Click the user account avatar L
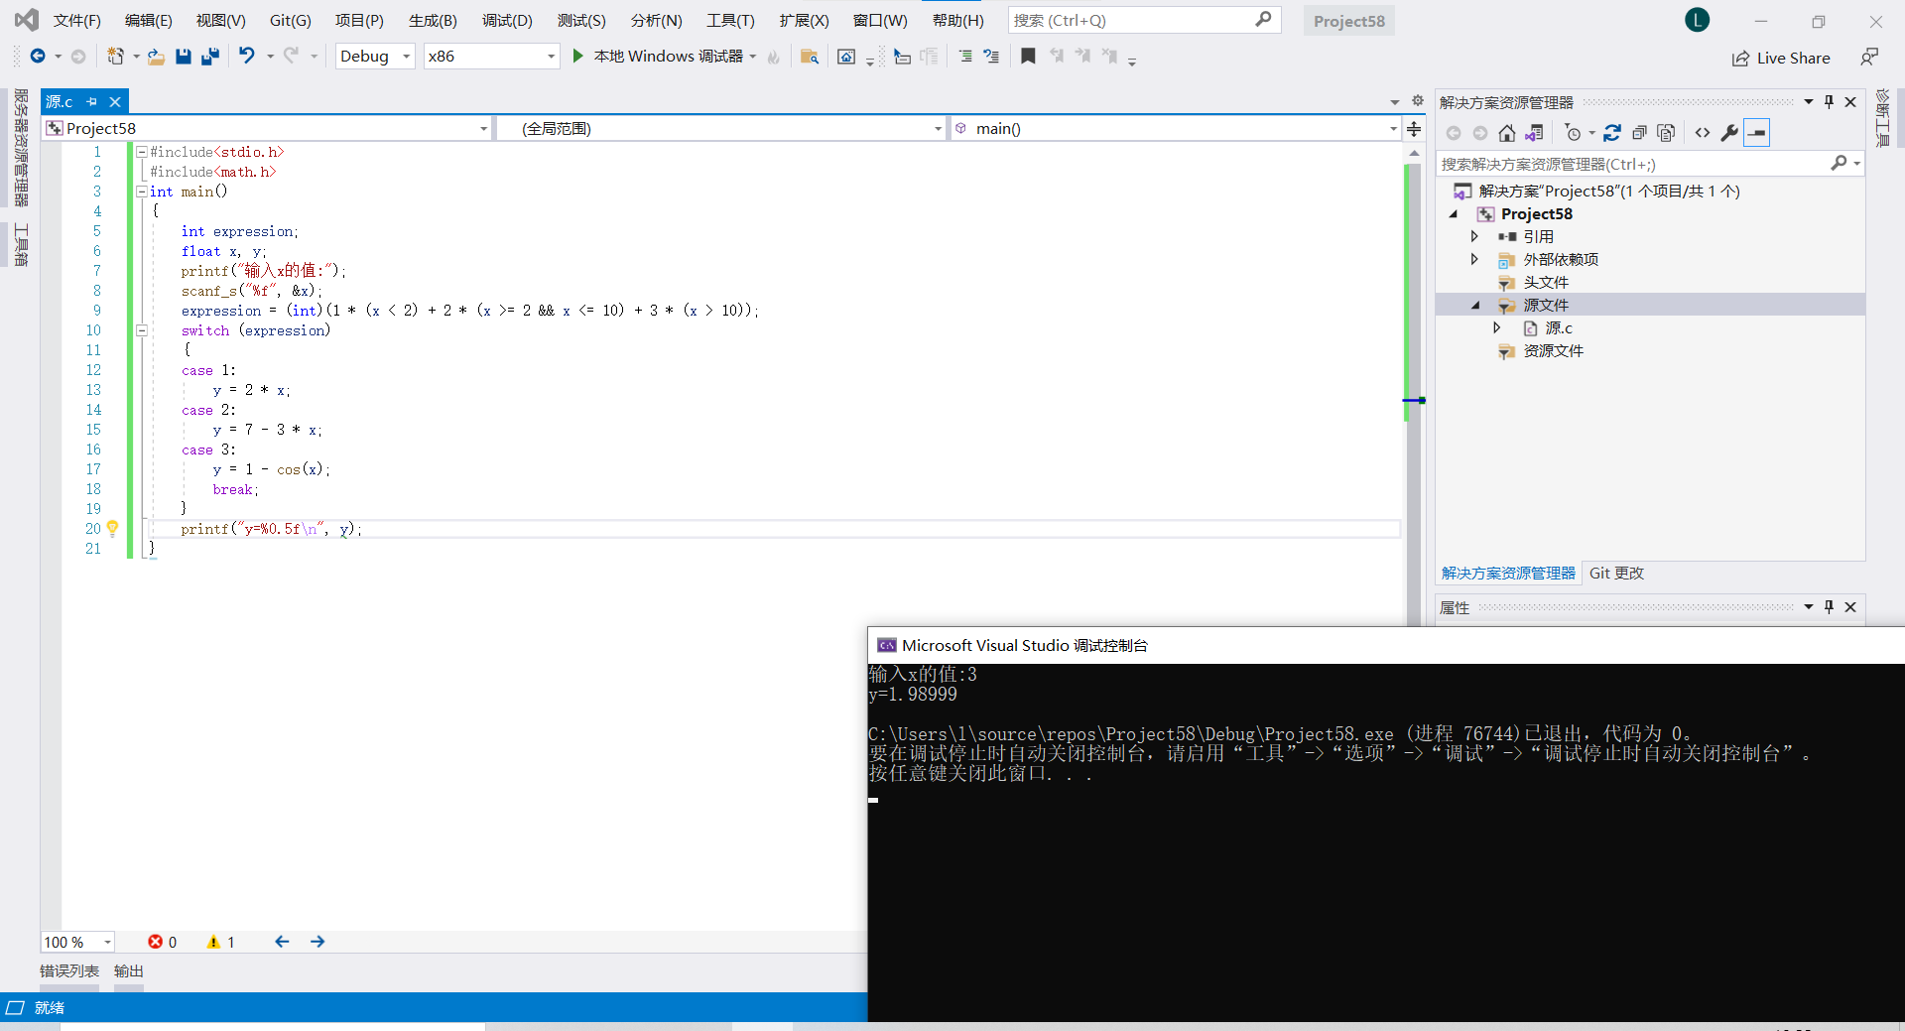Image resolution: width=1905 pixels, height=1031 pixels. [1698, 20]
